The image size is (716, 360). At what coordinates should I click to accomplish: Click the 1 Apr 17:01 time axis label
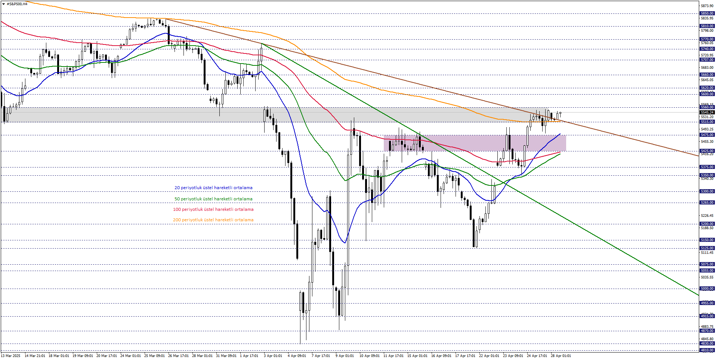click(249, 356)
